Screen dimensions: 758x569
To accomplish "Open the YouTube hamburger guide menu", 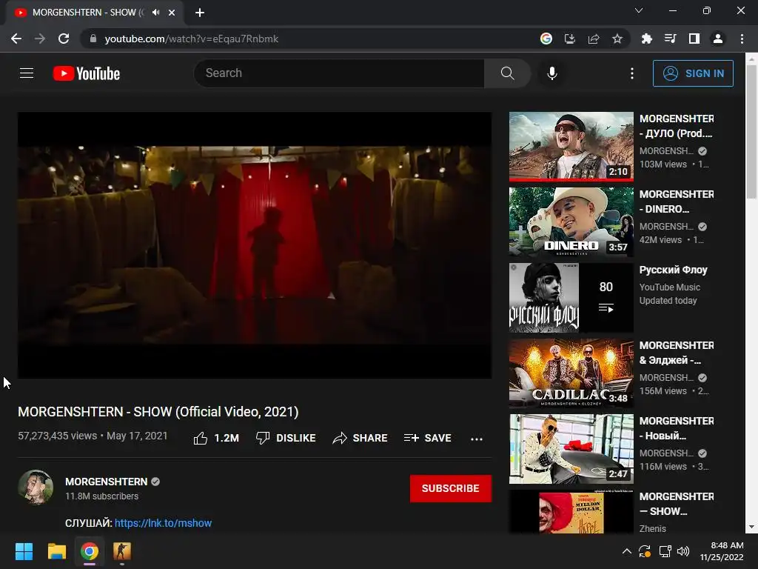I will point(27,73).
